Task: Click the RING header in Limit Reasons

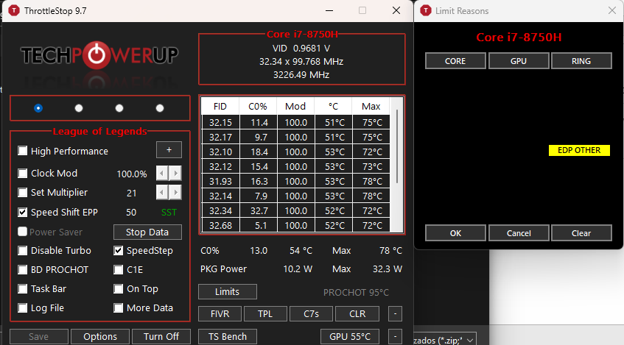Action: pyautogui.click(x=581, y=61)
